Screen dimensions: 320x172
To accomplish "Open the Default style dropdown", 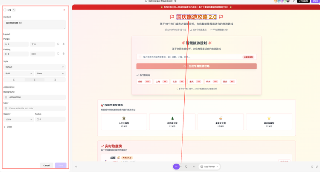I will pyautogui.click(x=35, y=67).
